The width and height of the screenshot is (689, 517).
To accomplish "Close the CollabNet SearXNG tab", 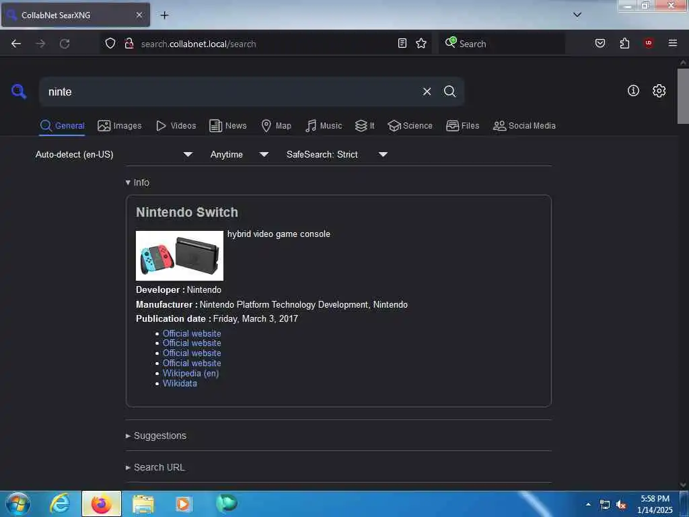I will coord(139,15).
